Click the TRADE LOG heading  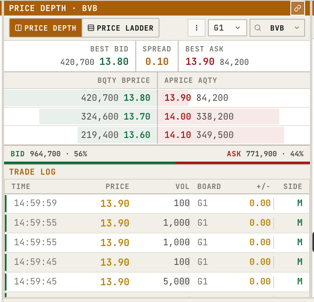click(x=33, y=172)
